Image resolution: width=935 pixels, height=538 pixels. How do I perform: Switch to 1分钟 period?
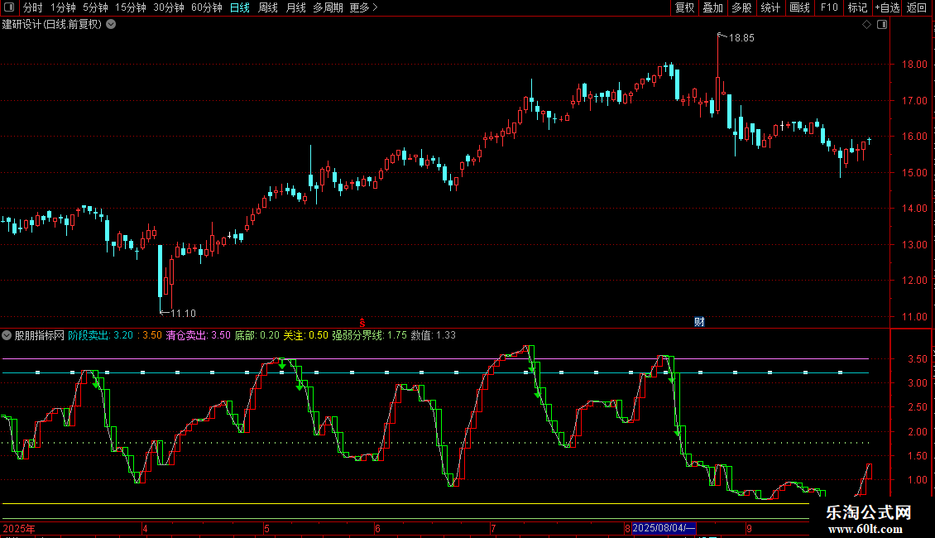[x=63, y=7]
